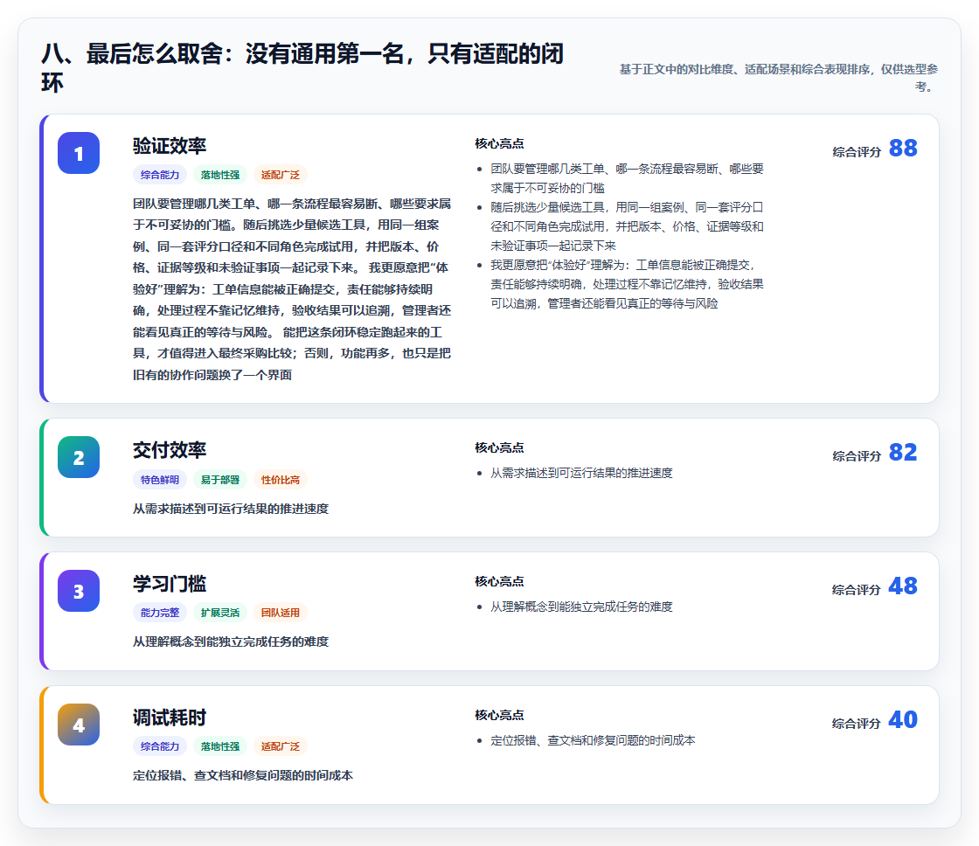Select the 能力完整 tag

(x=160, y=613)
